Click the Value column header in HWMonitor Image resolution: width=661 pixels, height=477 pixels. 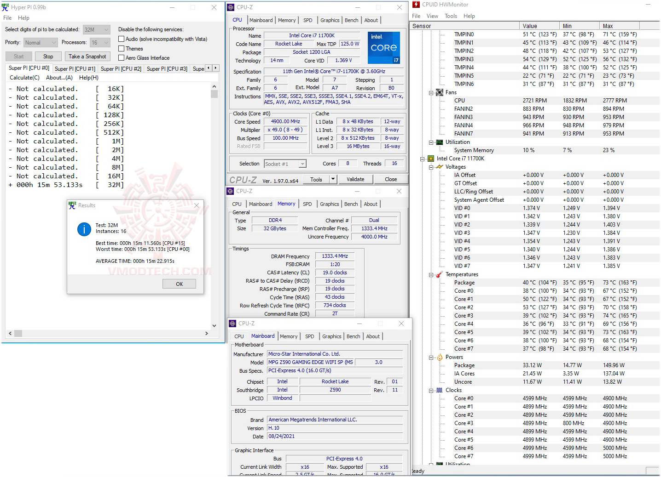click(540, 26)
